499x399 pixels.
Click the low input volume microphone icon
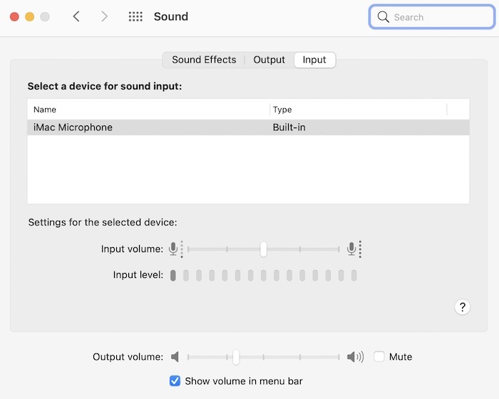(x=173, y=249)
